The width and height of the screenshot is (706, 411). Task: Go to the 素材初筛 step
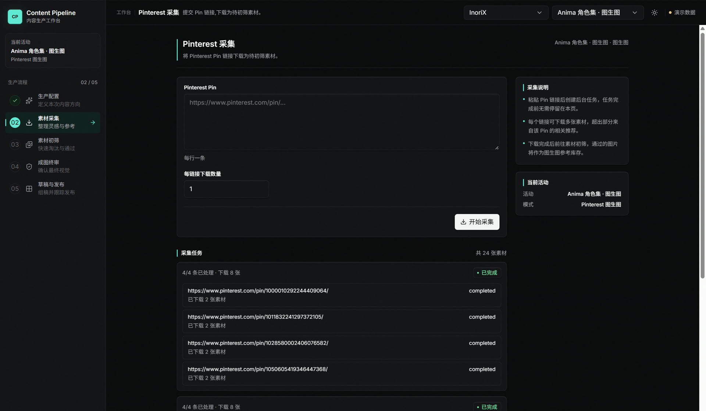[x=53, y=144]
